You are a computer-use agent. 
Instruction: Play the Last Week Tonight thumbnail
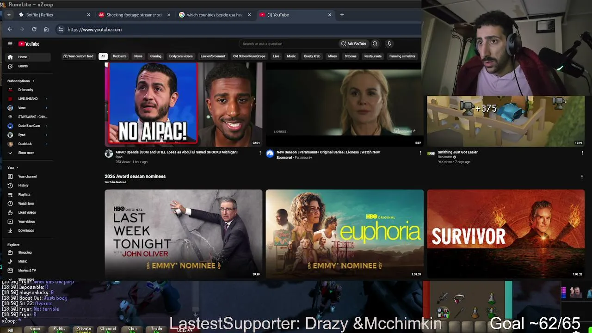(x=183, y=234)
